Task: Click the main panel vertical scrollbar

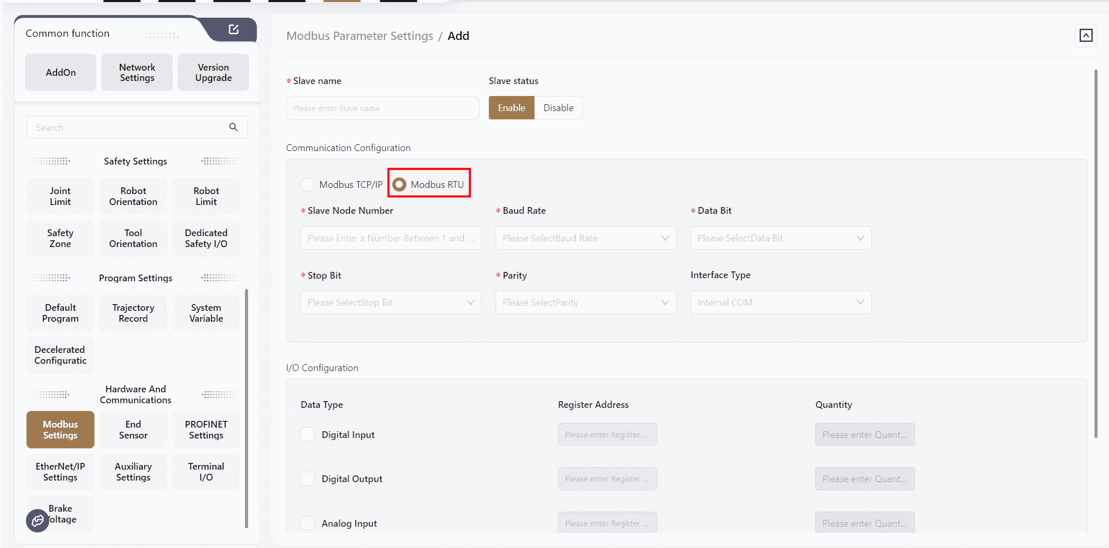Action: [1096, 253]
